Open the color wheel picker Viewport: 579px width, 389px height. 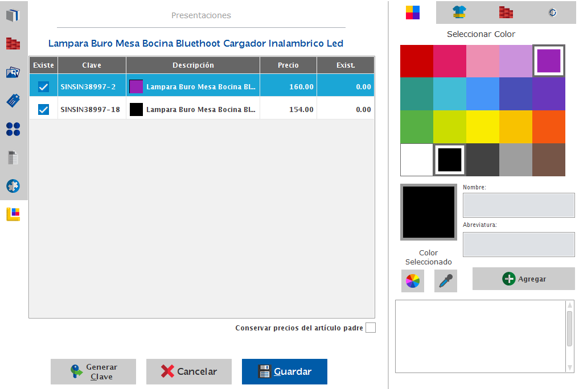click(412, 281)
